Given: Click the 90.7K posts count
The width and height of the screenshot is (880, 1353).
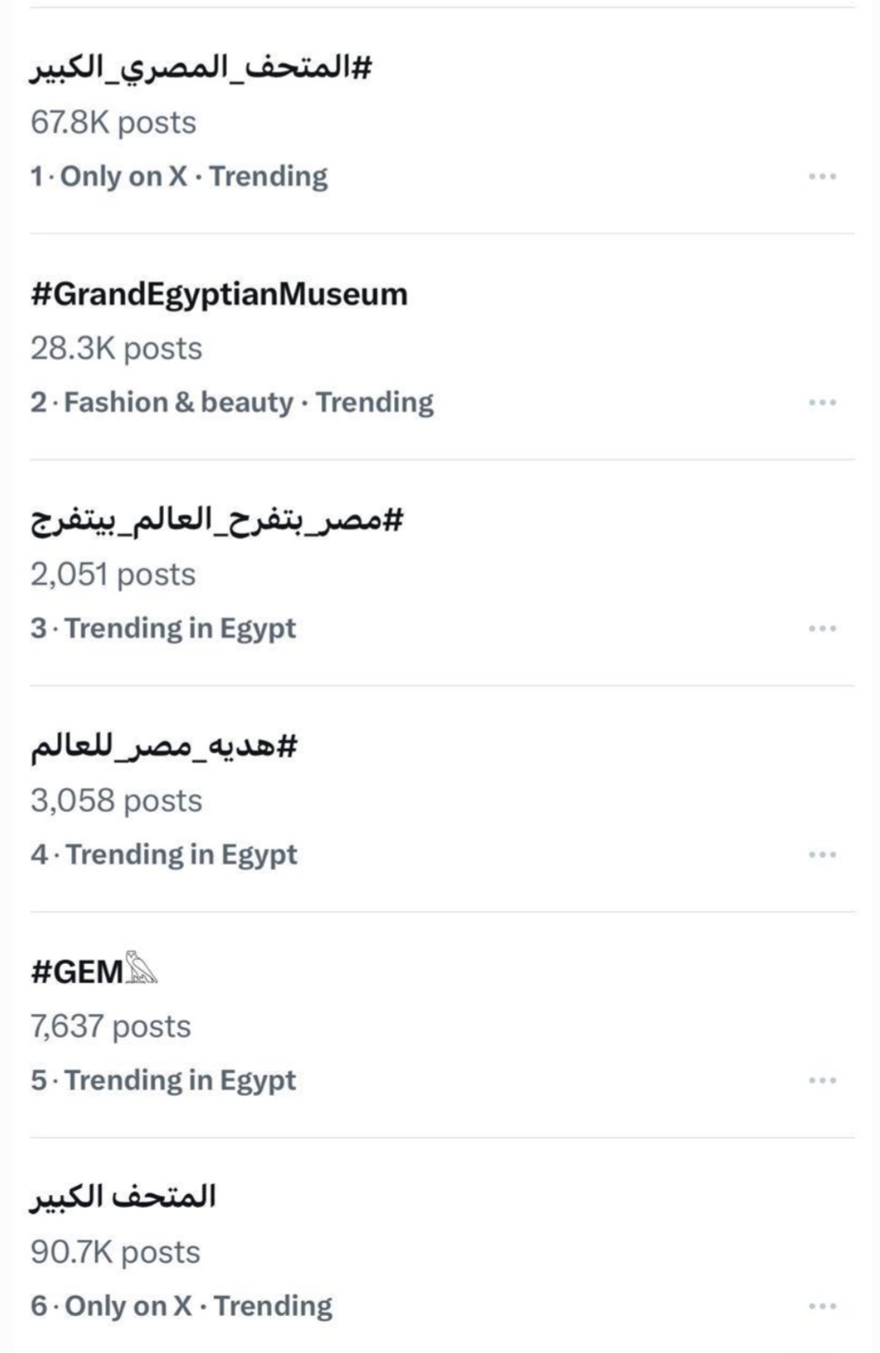Looking at the screenshot, I should (115, 1251).
